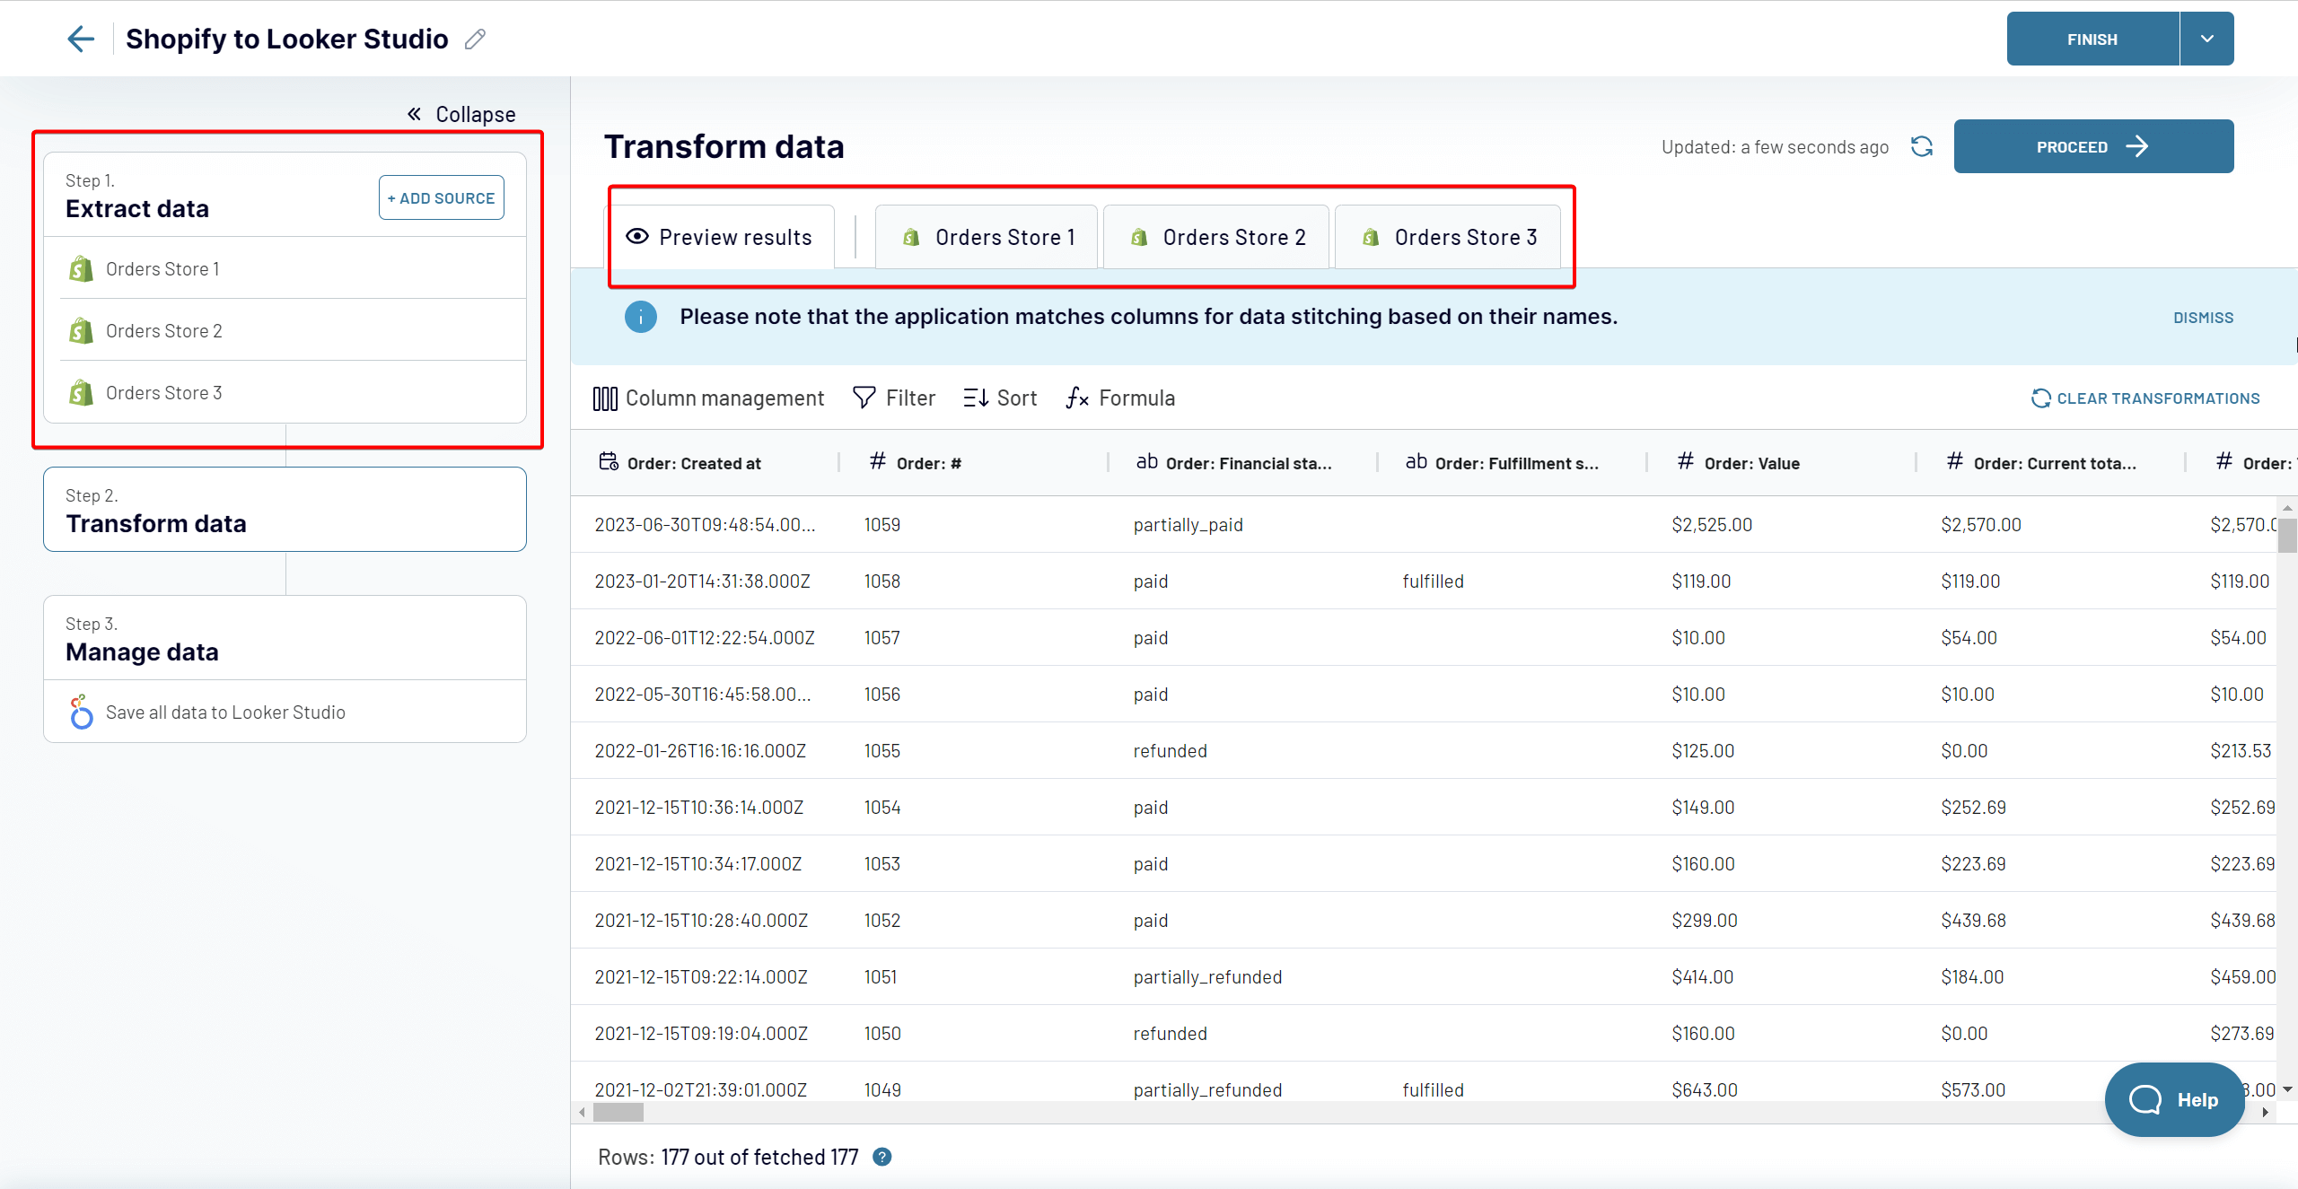Open the Sort tool
The width and height of the screenshot is (2298, 1189).
pos(1000,398)
